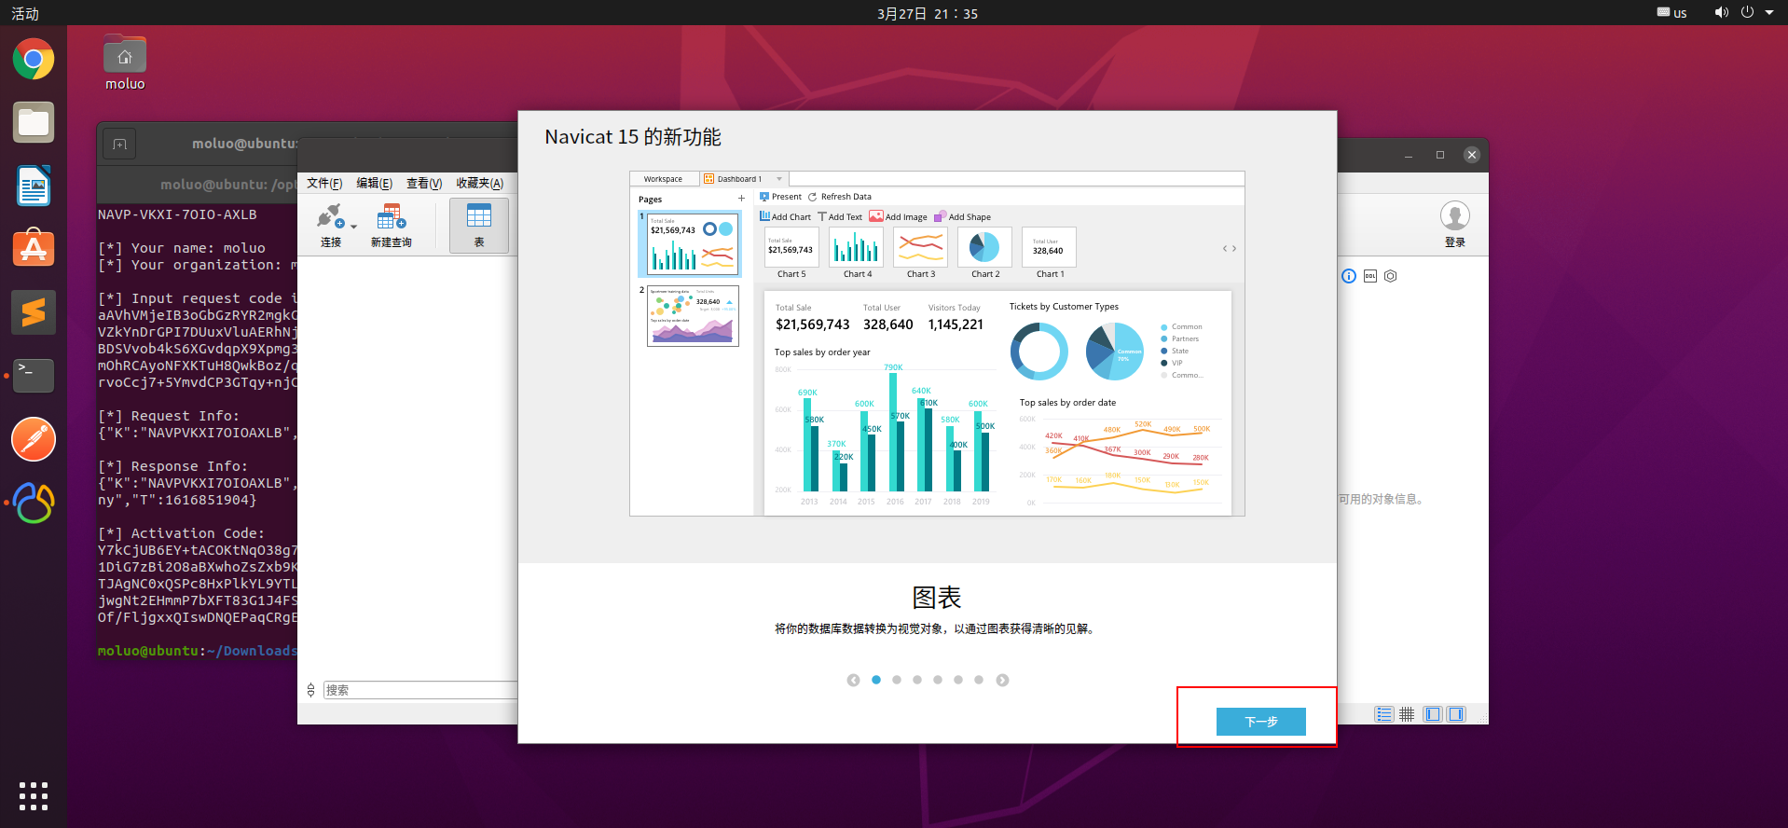Select the fourth pagination dot
Image resolution: width=1788 pixels, height=828 pixels.
tap(938, 680)
